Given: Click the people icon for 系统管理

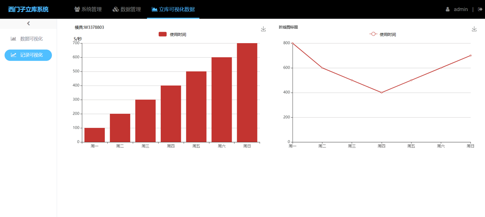Looking at the screenshot, I should (x=77, y=9).
